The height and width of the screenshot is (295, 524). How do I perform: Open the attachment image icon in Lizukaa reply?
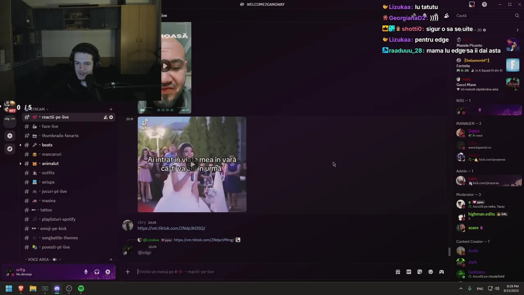[238, 240]
